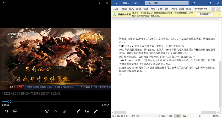Image resolution: width=222 pixels, height=118 pixels.
Task: Switch to the 布局 ribbon tab
Action: 153,9
